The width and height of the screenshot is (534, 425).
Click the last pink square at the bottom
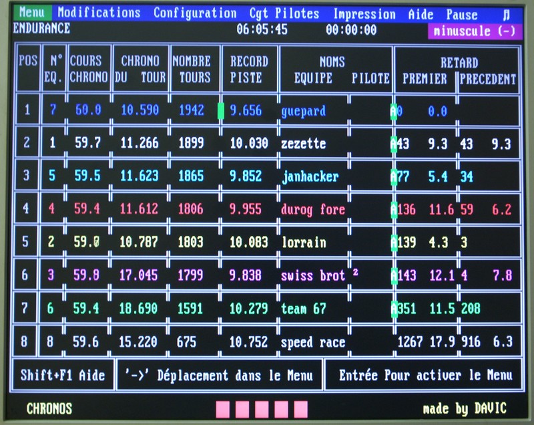(x=300, y=409)
